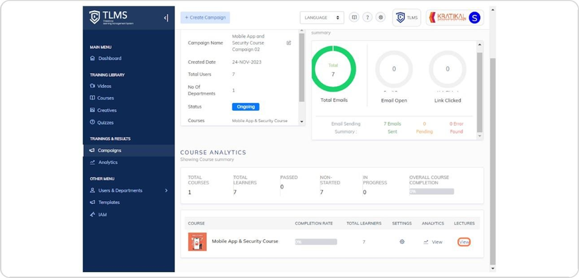Click the Overall Course Completion progress bar
This screenshot has height=278, width=579.
(x=431, y=192)
